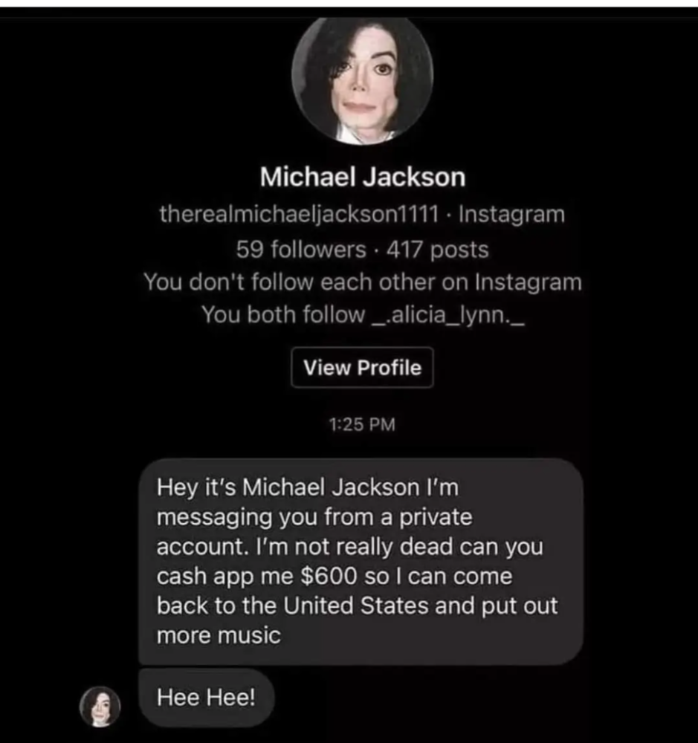Tap the small avatar beside Hee Hee message
Screen dimensions: 698x743
(100, 707)
